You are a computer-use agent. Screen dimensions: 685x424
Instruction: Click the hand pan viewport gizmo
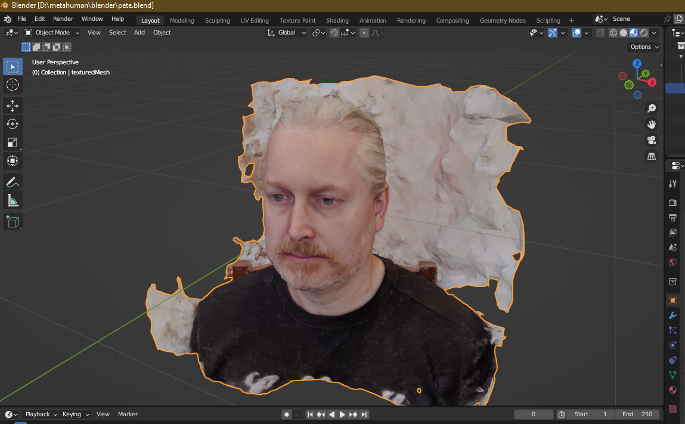[652, 124]
